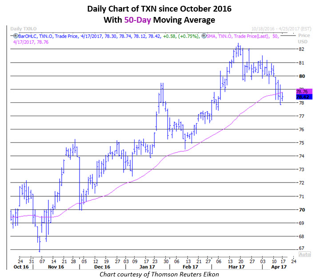Click the 67 price axis label
The width and height of the screenshot is (316, 280).
click(301, 248)
